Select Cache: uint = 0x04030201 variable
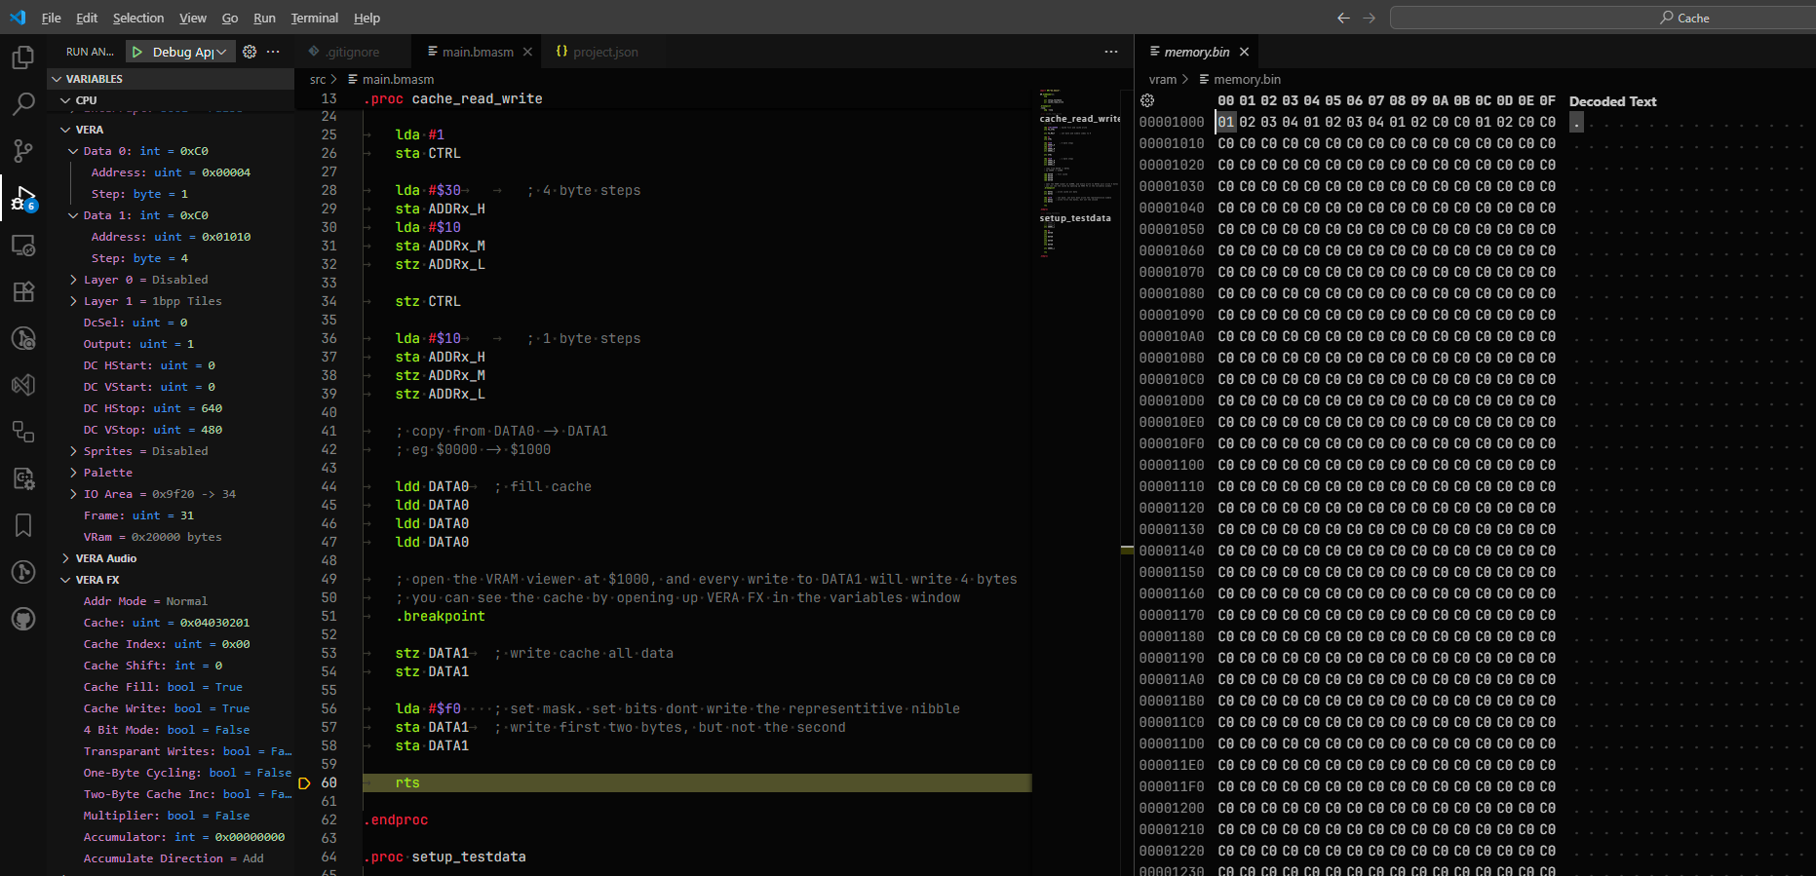 click(167, 623)
